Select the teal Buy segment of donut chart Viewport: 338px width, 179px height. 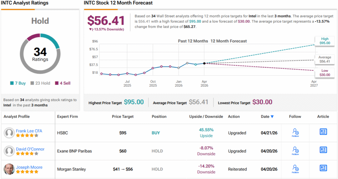click(x=52, y=39)
